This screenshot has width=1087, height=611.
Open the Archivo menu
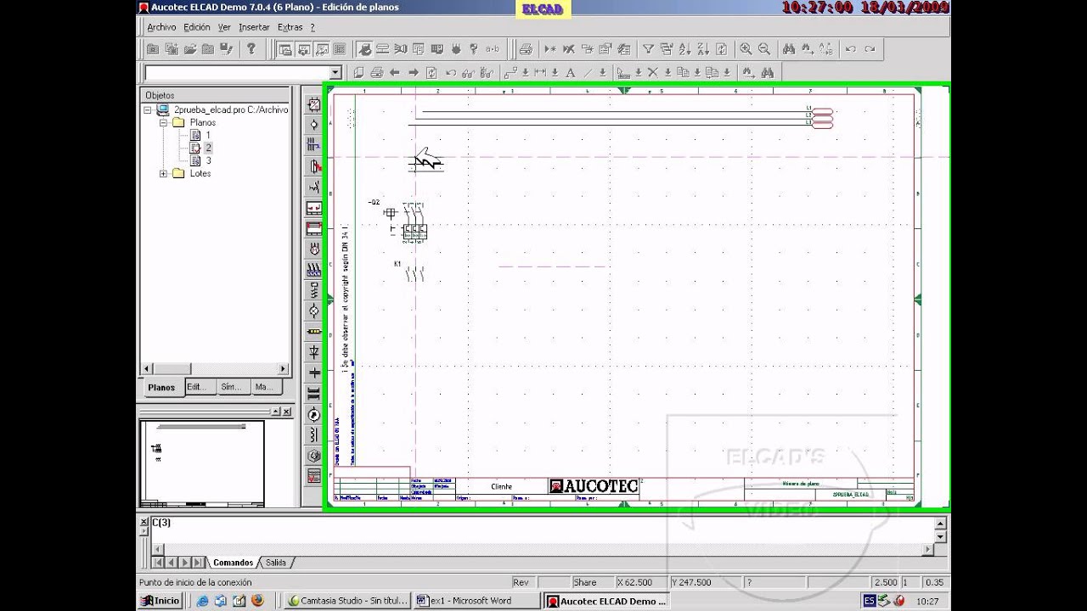[x=161, y=27]
